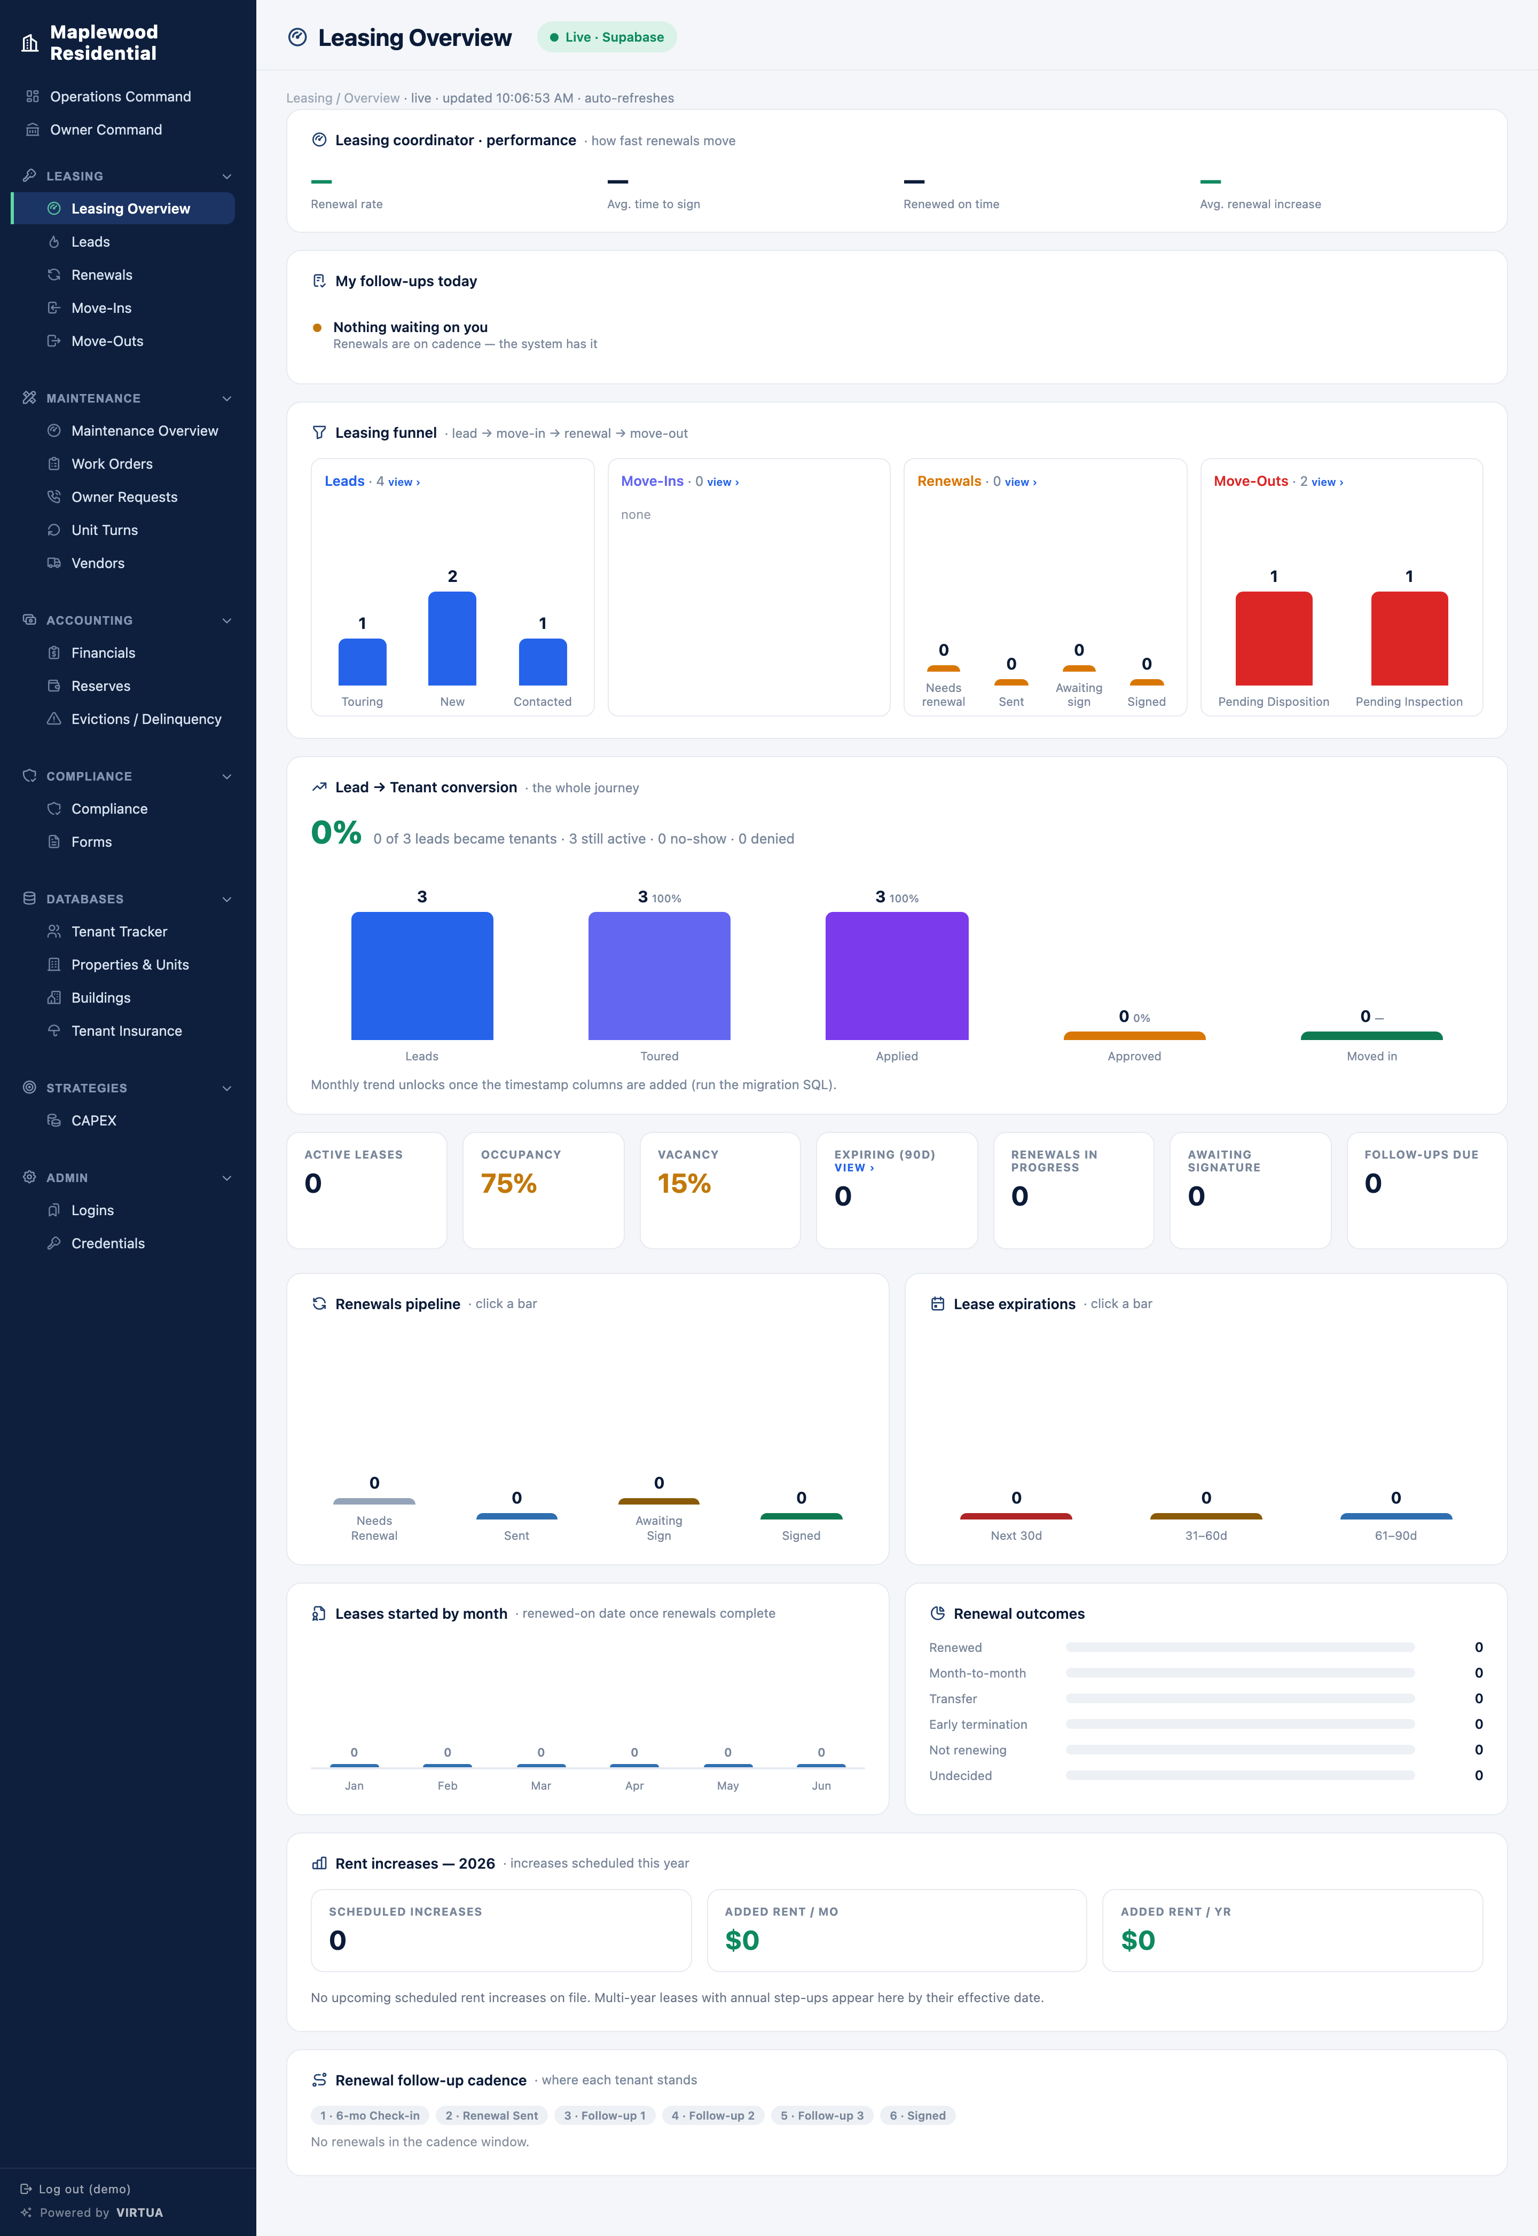The width and height of the screenshot is (1538, 2236).
Task: Click the Leads funnel view link
Action: tap(404, 482)
